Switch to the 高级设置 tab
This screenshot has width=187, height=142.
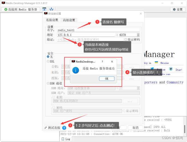[69, 20]
